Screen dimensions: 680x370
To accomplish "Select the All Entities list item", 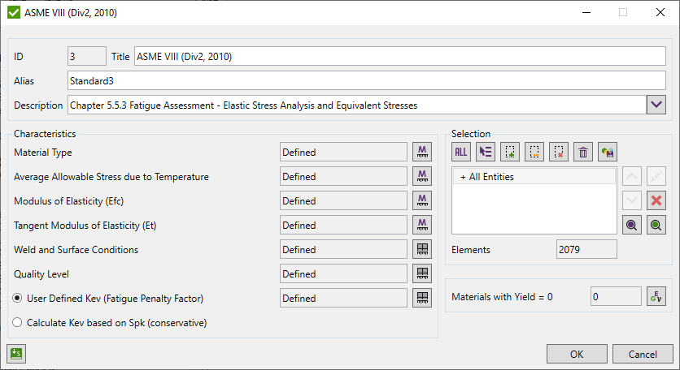I will (x=491, y=176).
